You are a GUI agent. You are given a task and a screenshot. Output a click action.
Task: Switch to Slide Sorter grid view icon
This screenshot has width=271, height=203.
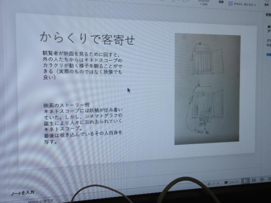pyautogui.click(x=254, y=180)
